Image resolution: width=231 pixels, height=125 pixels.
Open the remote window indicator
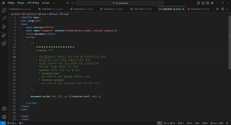[x=3, y=123]
